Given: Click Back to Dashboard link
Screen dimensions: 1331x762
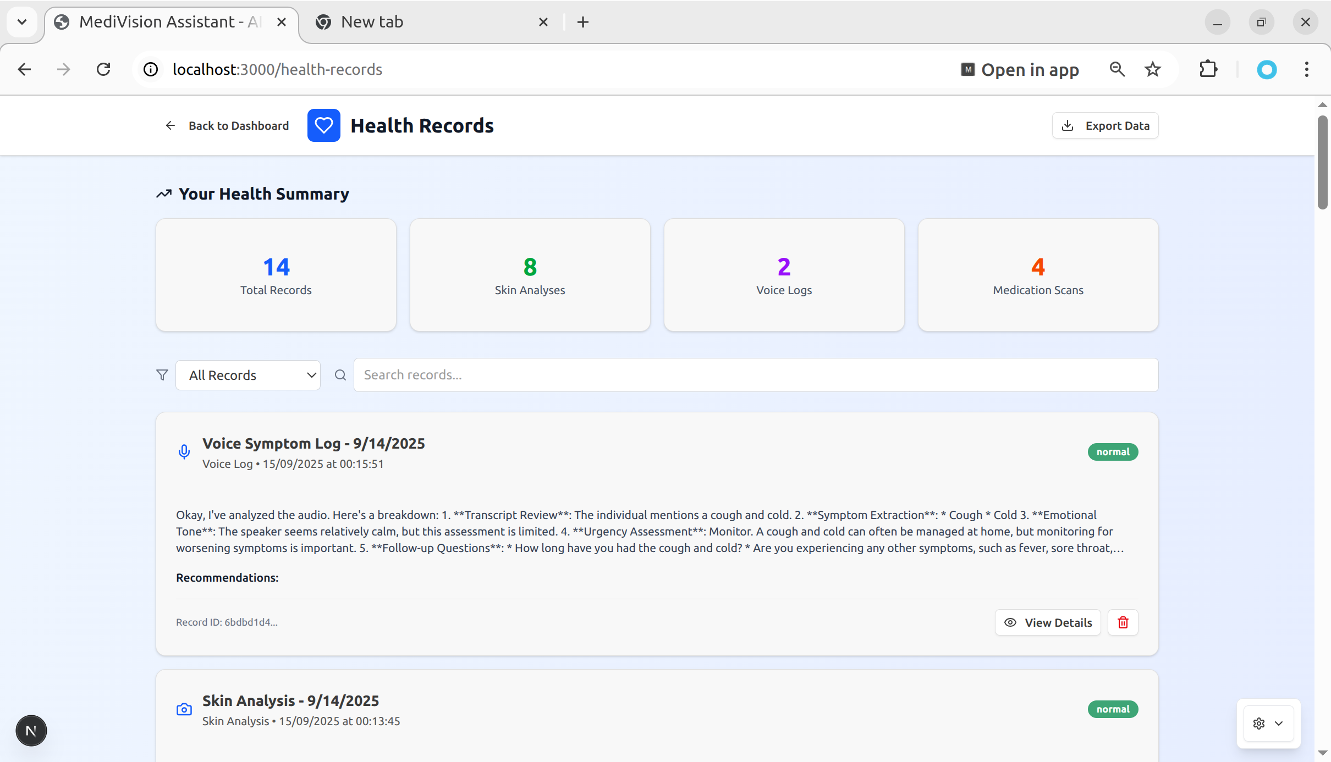Looking at the screenshot, I should tap(227, 125).
